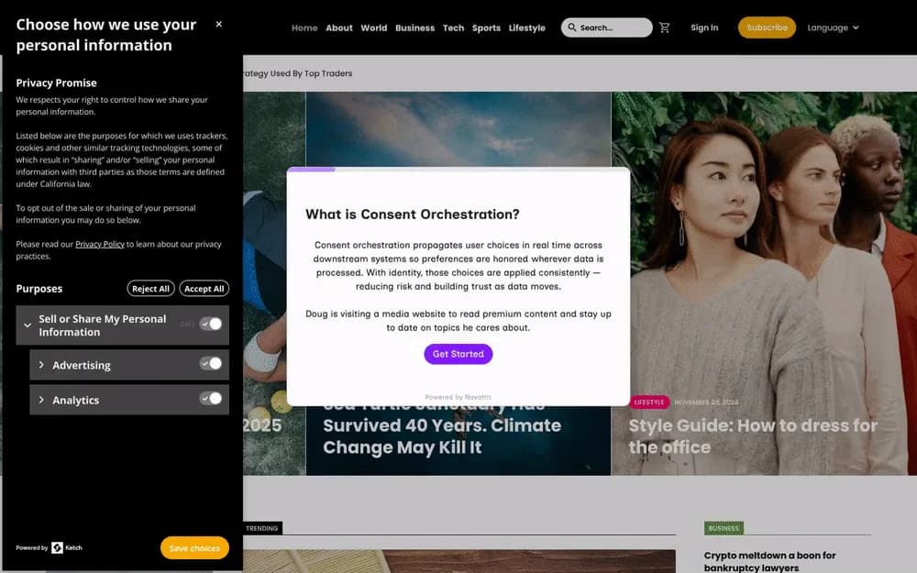Click the purple progress bar indicator
917x573 pixels.
pos(311,170)
